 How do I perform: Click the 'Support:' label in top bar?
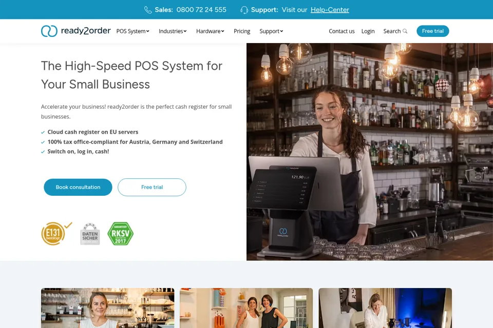[x=264, y=10]
